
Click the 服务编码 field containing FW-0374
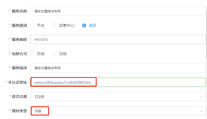[x=118, y=40]
